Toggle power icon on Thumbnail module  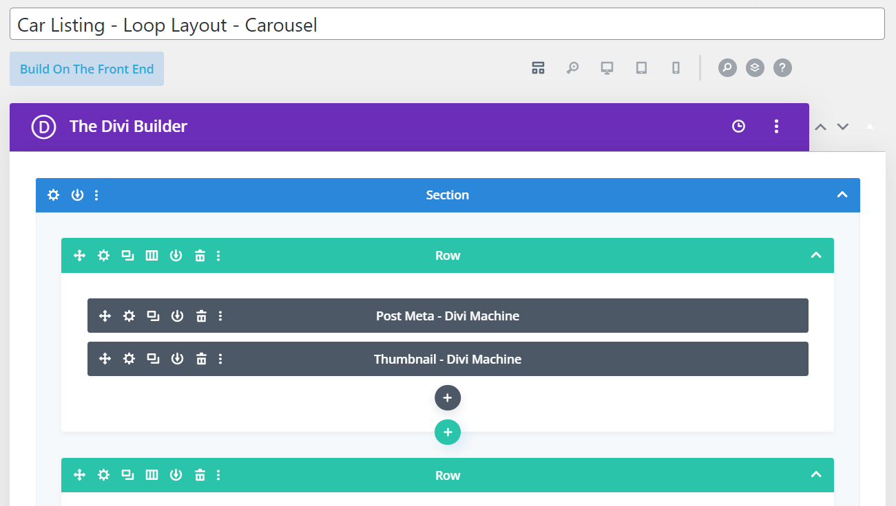177,359
